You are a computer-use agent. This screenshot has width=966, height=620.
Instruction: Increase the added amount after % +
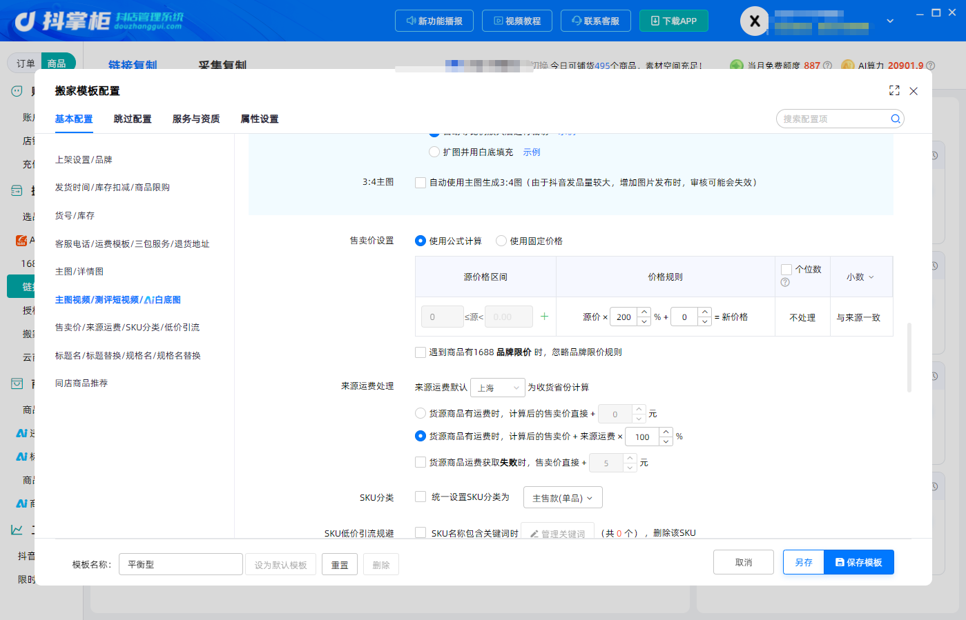[x=704, y=312]
